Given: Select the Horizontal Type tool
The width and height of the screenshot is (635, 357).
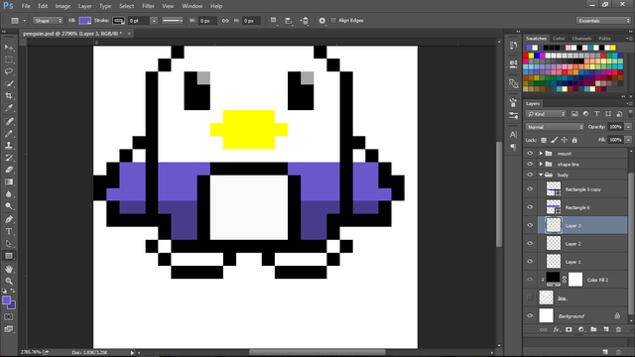Looking at the screenshot, I should coord(9,231).
